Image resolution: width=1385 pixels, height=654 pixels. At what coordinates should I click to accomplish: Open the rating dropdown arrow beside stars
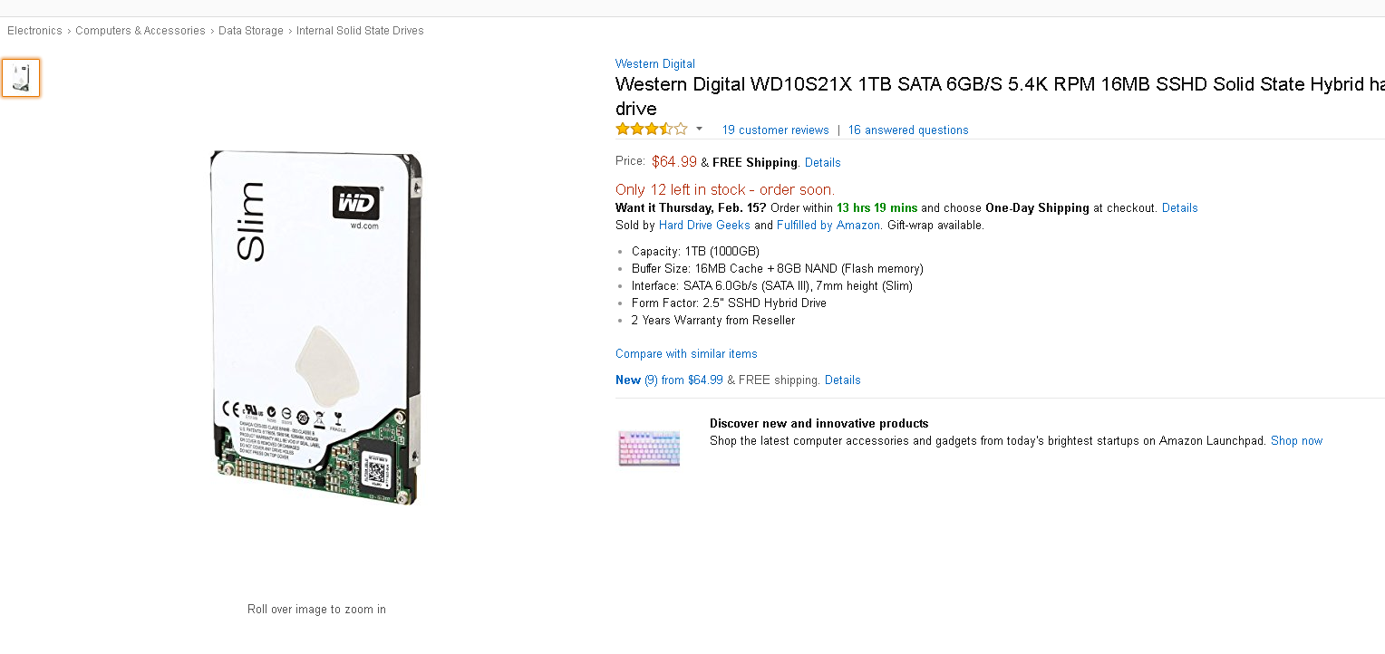699,129
